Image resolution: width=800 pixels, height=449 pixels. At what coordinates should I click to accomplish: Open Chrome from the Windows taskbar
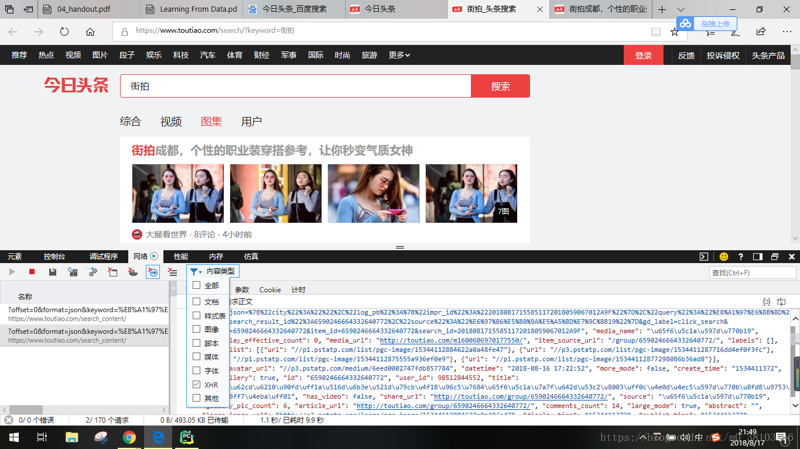tap(129, 437)
